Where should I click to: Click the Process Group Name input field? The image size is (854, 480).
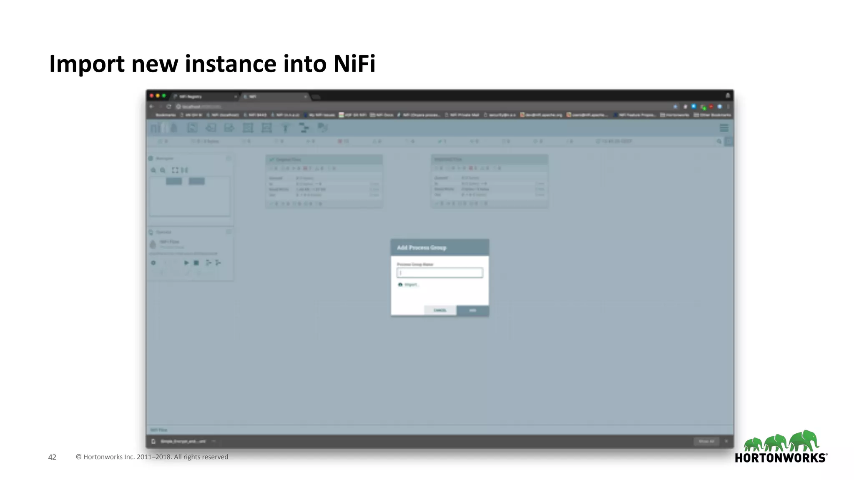point(440,273)
